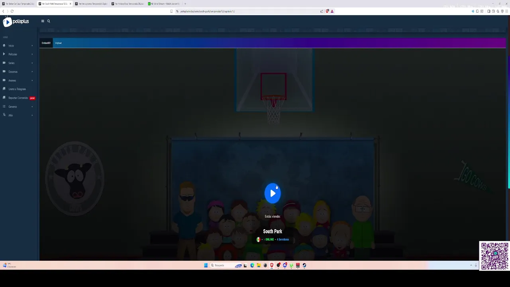This screenshot has height=287, width=510.
Task: Click the Brave icon in the taskbar
Action: (272, 265)
